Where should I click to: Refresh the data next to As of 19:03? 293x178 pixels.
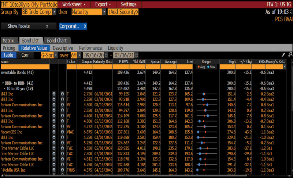(x=291, y=12)
